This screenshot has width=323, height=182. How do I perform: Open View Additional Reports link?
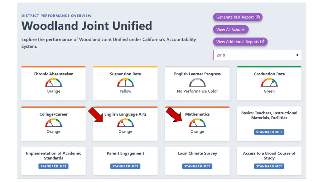click(240, 42)
